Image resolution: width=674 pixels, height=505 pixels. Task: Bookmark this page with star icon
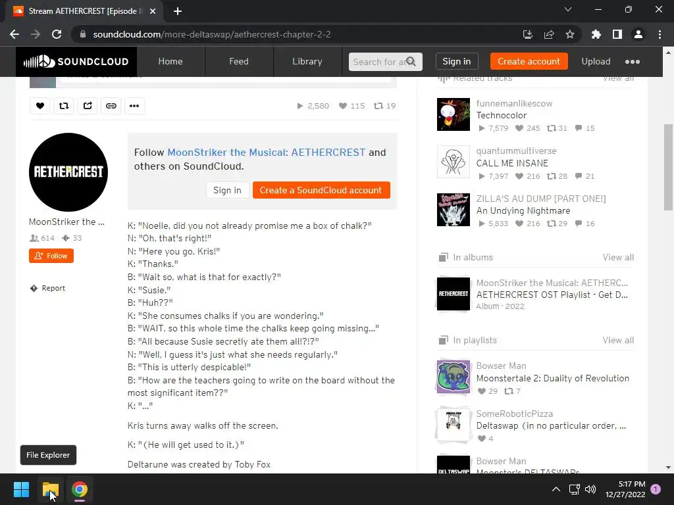click(x=570, y=34)
